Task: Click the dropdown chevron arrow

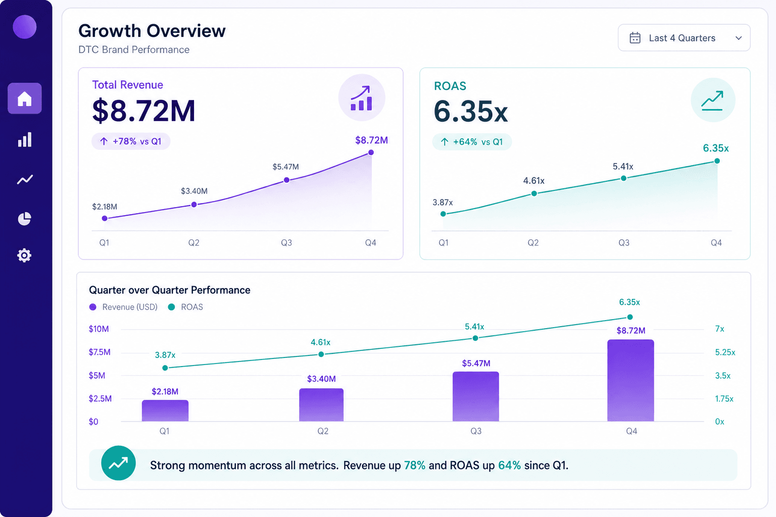Action: (x=739, y=38)
